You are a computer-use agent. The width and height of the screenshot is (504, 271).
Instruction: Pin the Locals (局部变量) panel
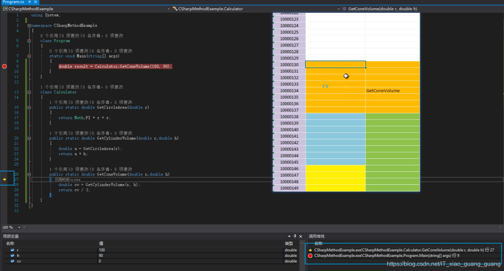coord(295,236)
